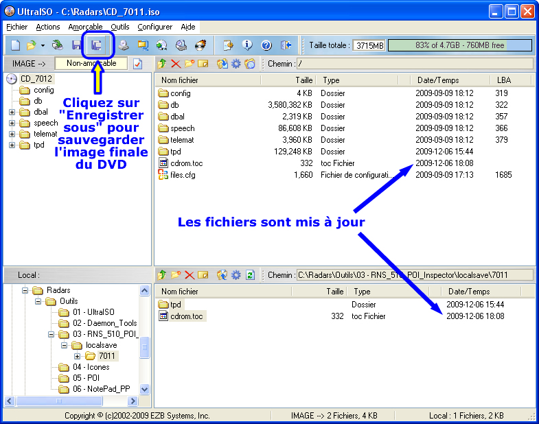Expand the 7011 folder in local tree

(x=78, y=356)
